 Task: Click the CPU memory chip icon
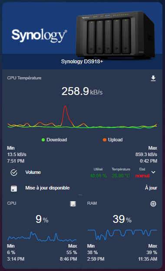pyautogui.click(x=73, y=204)
